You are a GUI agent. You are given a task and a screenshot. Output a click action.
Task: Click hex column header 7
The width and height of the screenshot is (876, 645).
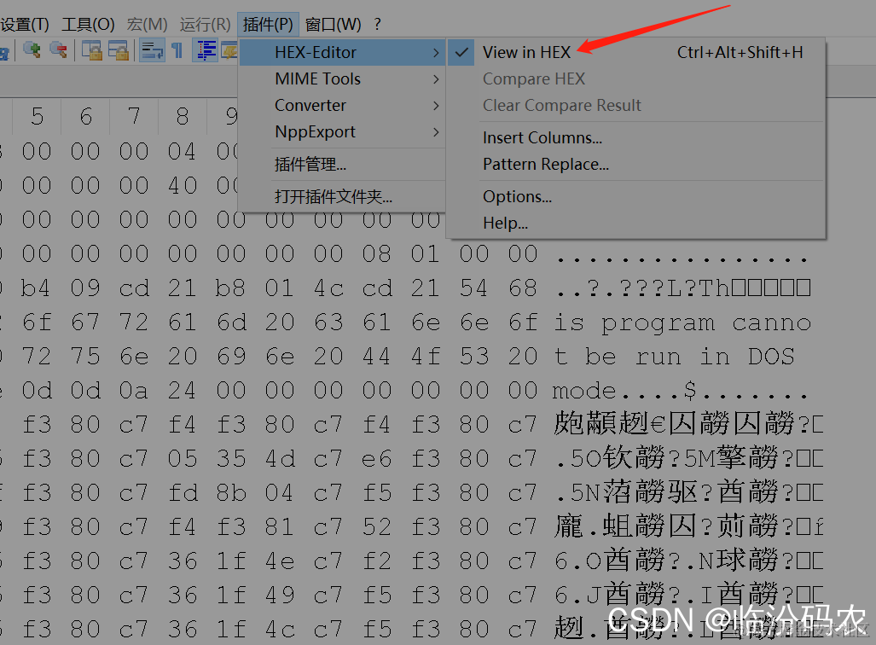tap(134, 116)
